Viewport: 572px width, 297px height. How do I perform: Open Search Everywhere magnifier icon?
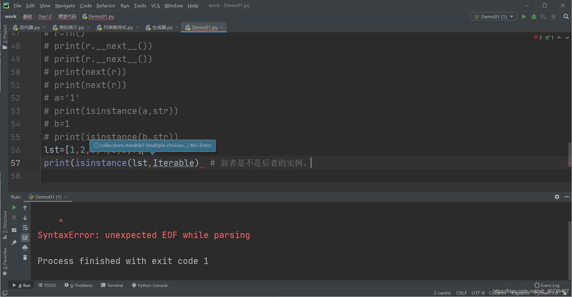point(566,16)
